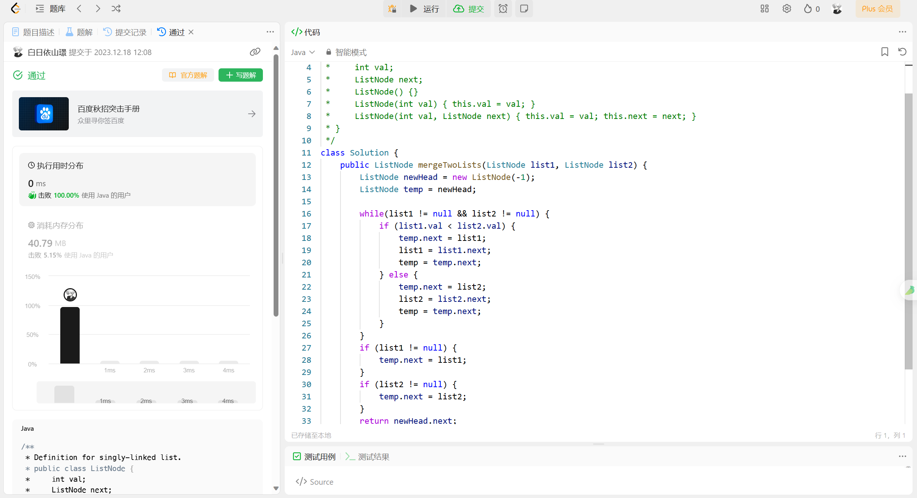The image size is (917, 498).
Task: Click the Source button
Action: click(x=315, y=482)
